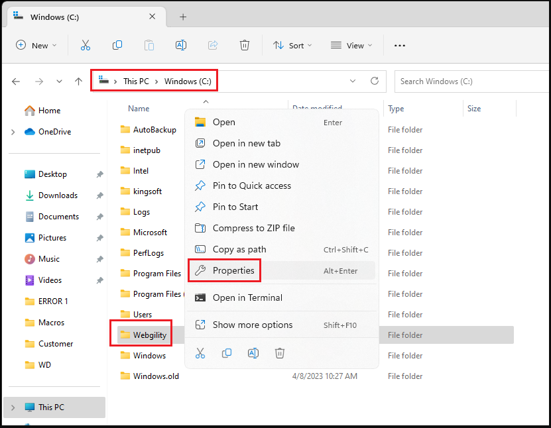Expand the address bar history dropdown
Screen dimensions: 551x428
coord(352,81)
